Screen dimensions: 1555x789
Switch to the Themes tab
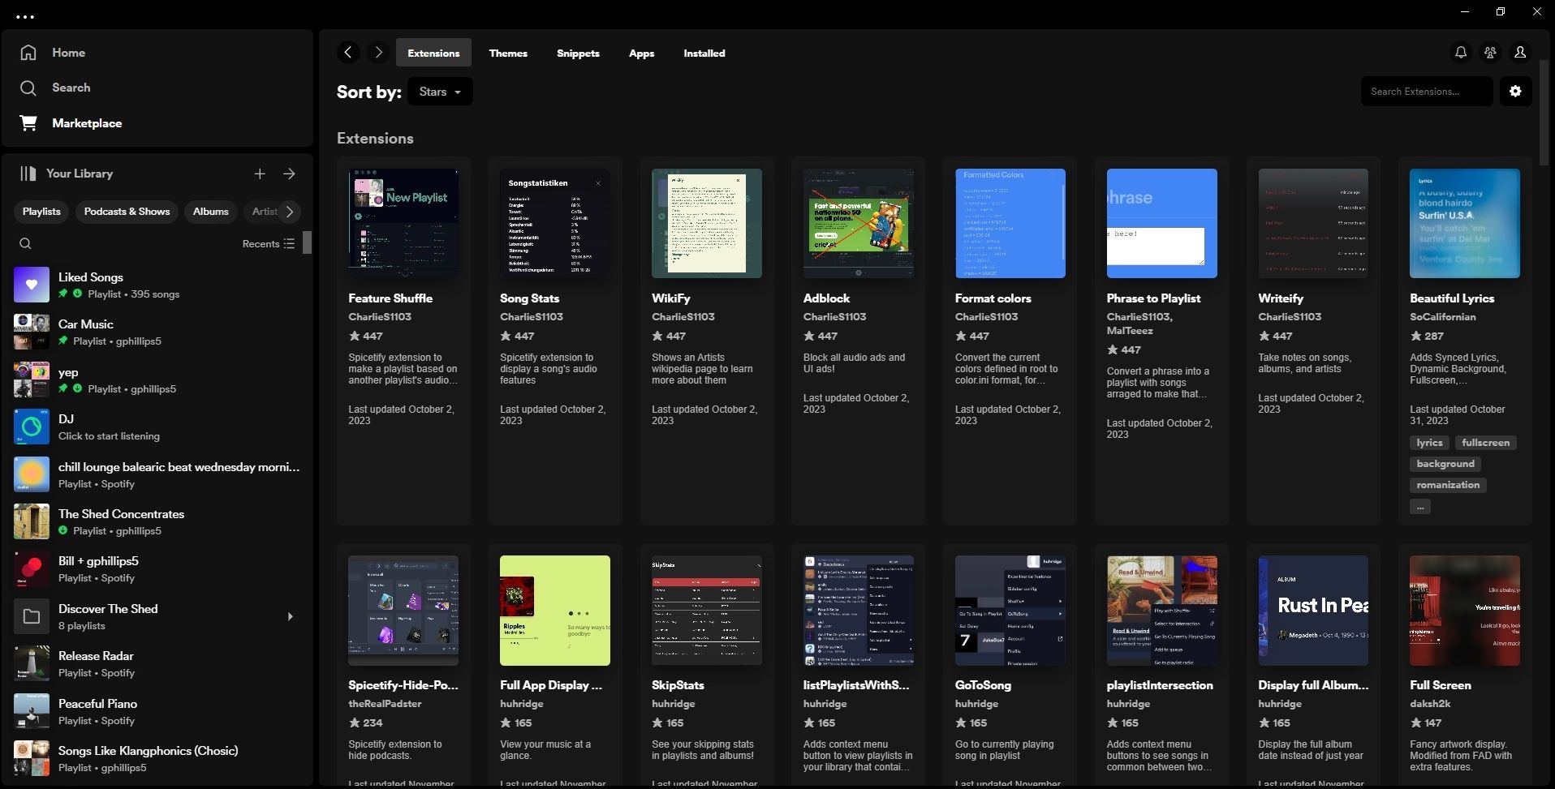(507, 53)
